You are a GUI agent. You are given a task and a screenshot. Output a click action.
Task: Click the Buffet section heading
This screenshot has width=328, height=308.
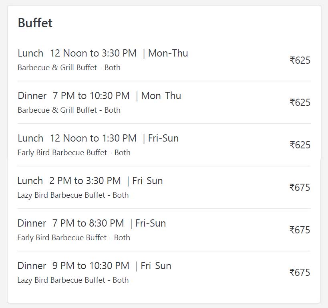(35, 23)
